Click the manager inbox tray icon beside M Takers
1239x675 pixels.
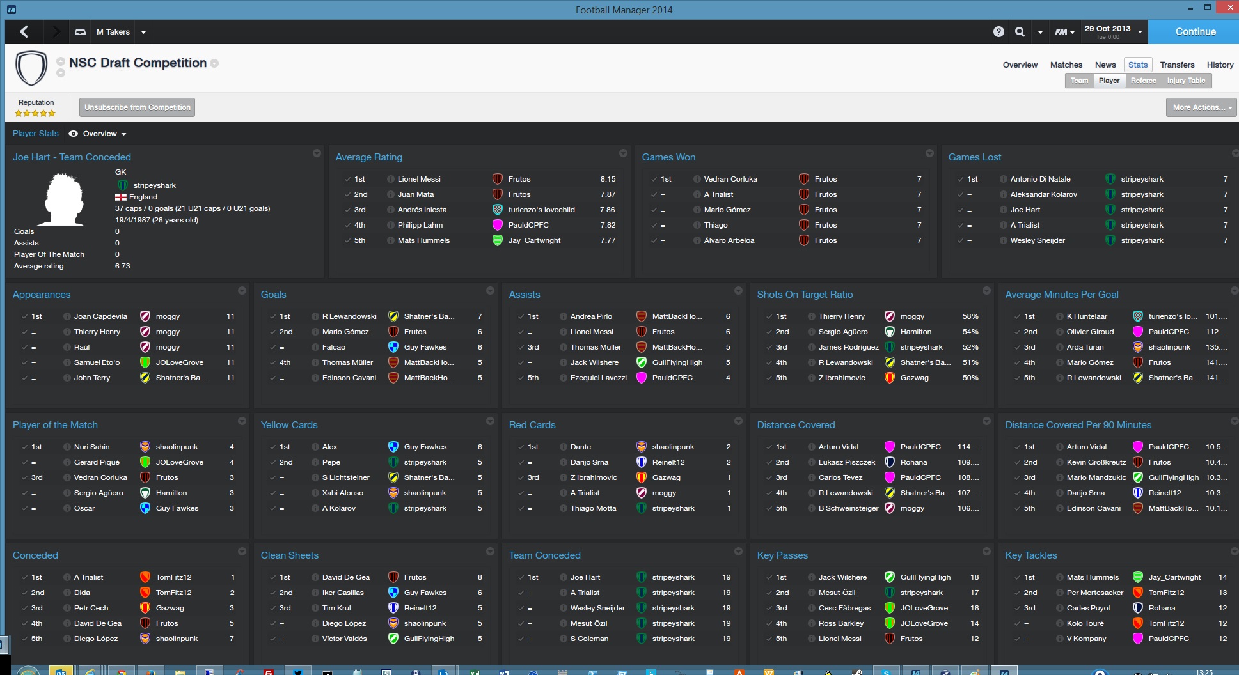pyautogui.click(x=80, y=31)
